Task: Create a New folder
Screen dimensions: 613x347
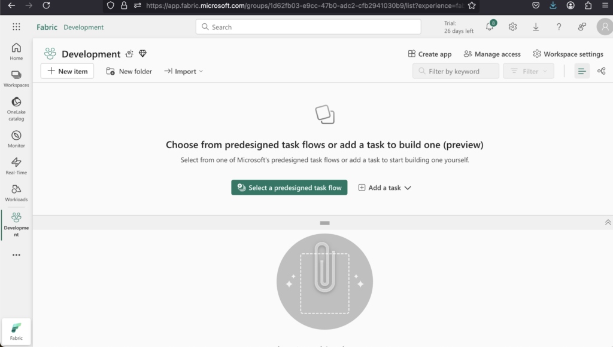Action: tap(129, 71)
